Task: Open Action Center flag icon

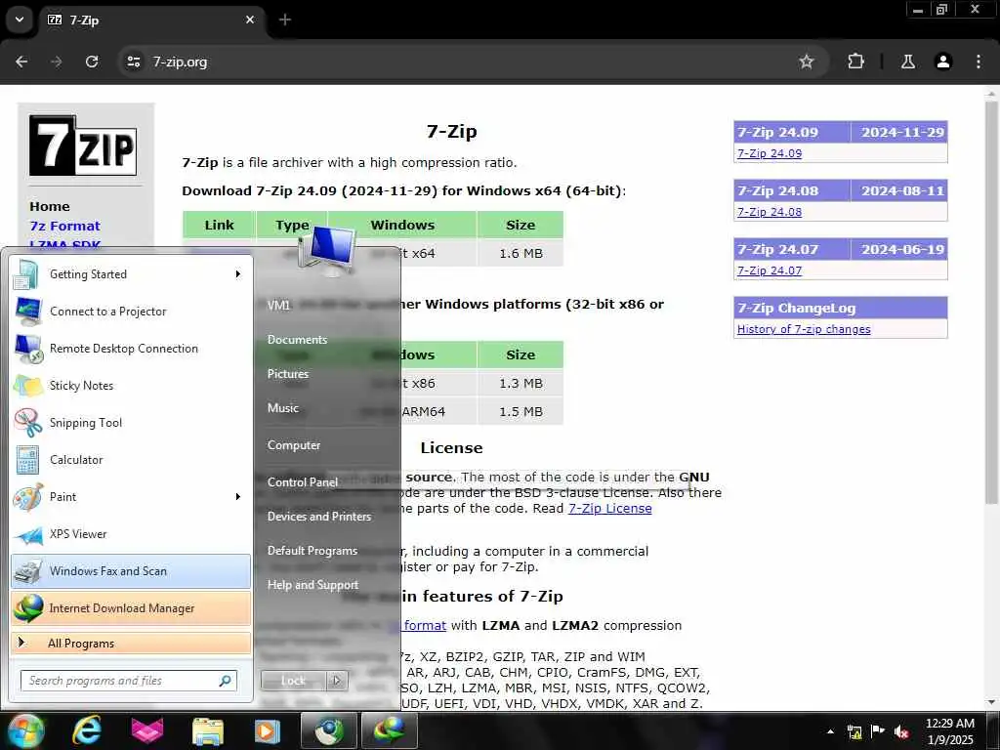Action: pos(878,731)
